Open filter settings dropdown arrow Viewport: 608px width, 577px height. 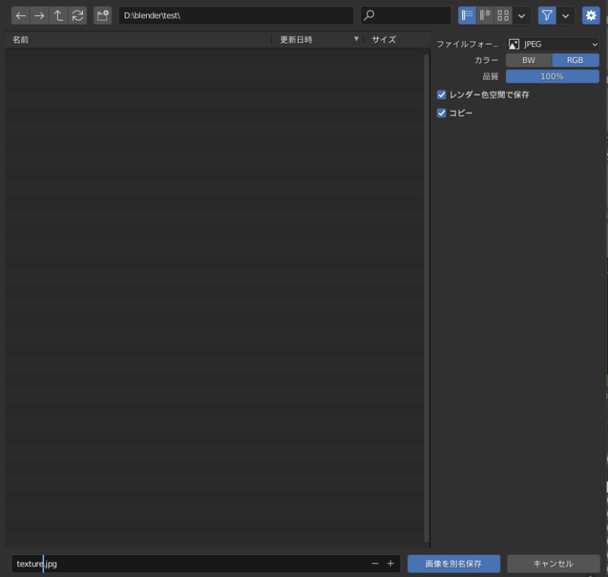tap(565, 16)
